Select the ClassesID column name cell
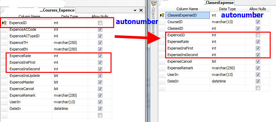This screenshot has height=122, width=276. click(187, 29)
